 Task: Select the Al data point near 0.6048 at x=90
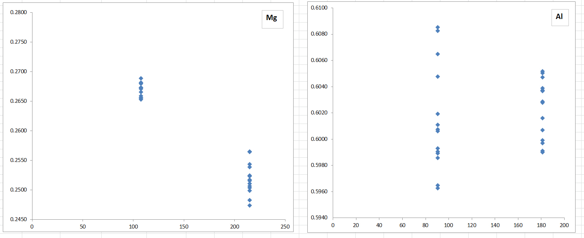(x=438, y=77)
